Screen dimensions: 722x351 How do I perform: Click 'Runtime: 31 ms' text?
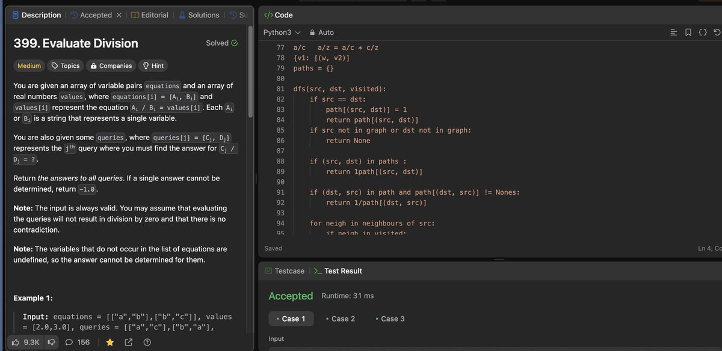click(348, 296)
